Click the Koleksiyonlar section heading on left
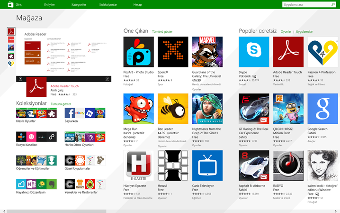340x213 pixels. [x=31, y=103]
